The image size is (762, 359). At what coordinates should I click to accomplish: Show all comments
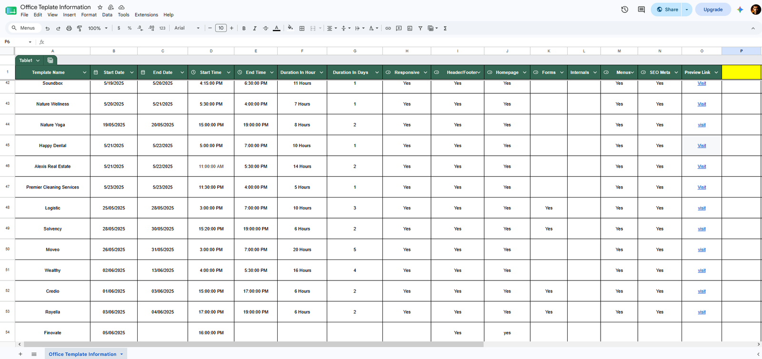642,10
